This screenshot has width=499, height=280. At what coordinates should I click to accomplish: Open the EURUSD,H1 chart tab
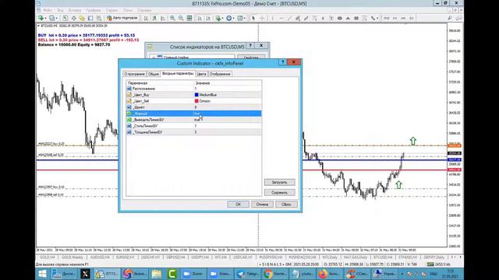coord(125,257)
